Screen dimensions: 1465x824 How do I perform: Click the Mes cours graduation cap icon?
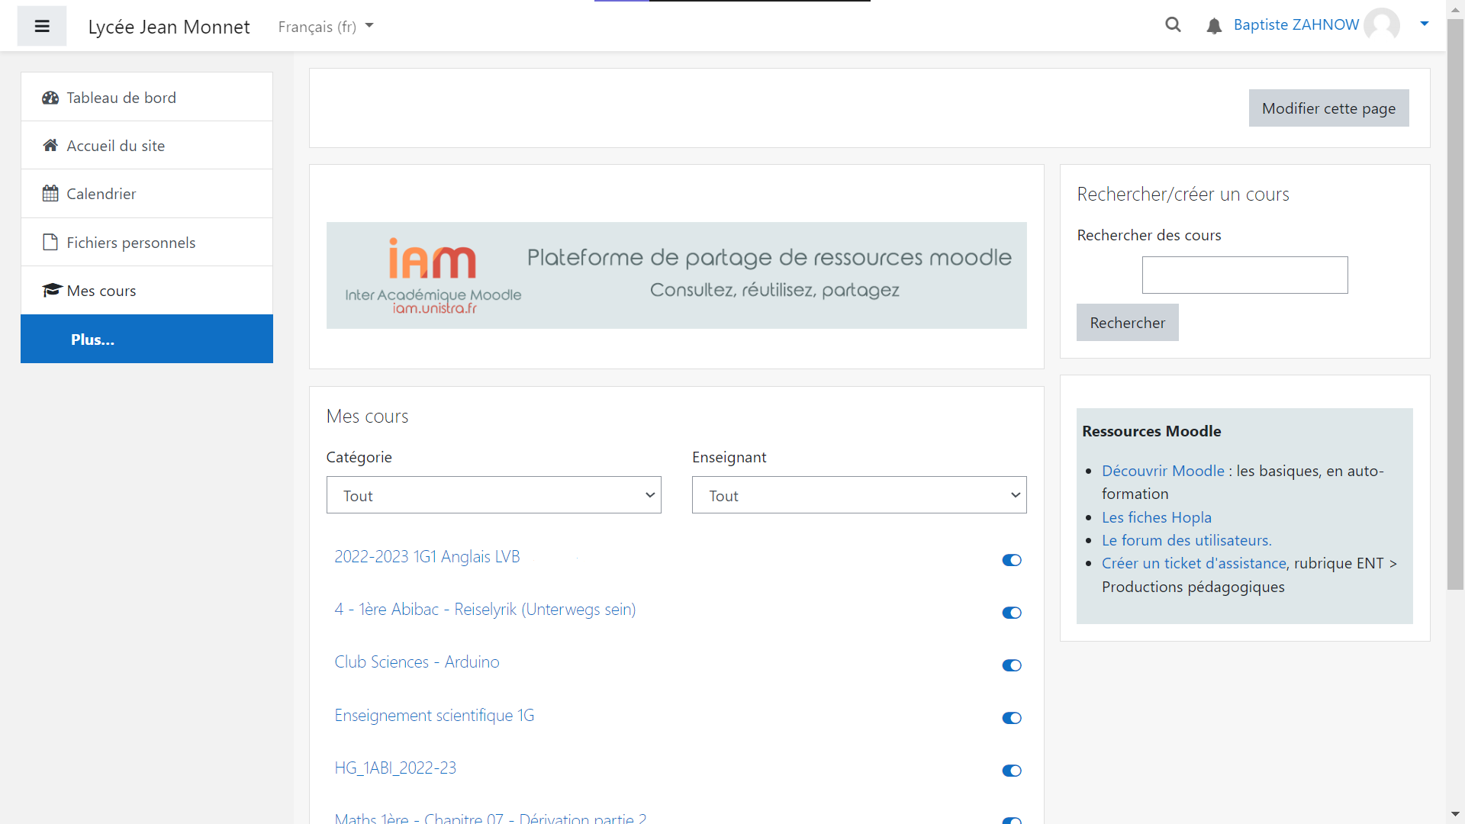(x=51, y=291)
